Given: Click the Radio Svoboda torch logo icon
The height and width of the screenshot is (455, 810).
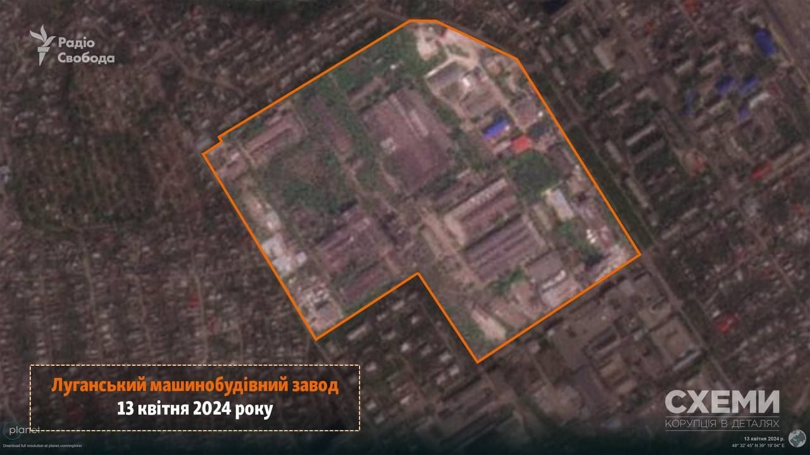Looking at the screenshot, I should (42, 45).
